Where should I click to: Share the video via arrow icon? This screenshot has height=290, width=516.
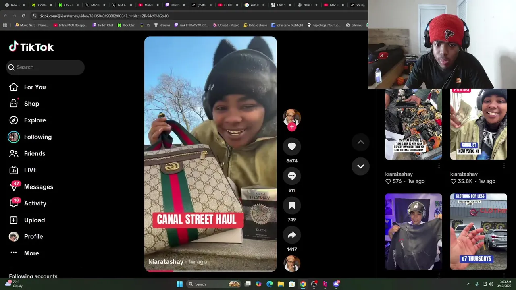pos(292,235)
